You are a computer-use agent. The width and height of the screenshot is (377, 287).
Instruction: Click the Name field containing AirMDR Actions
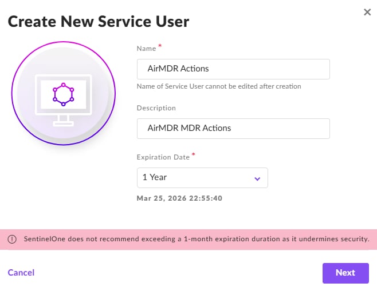point(233,69)
